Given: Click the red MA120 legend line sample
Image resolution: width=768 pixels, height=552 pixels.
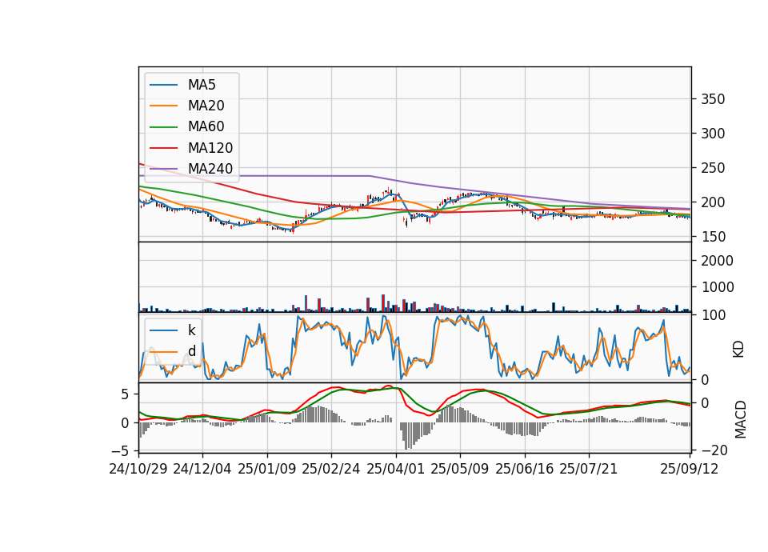Looking at the screenshot, I should (x=163, y=148).
